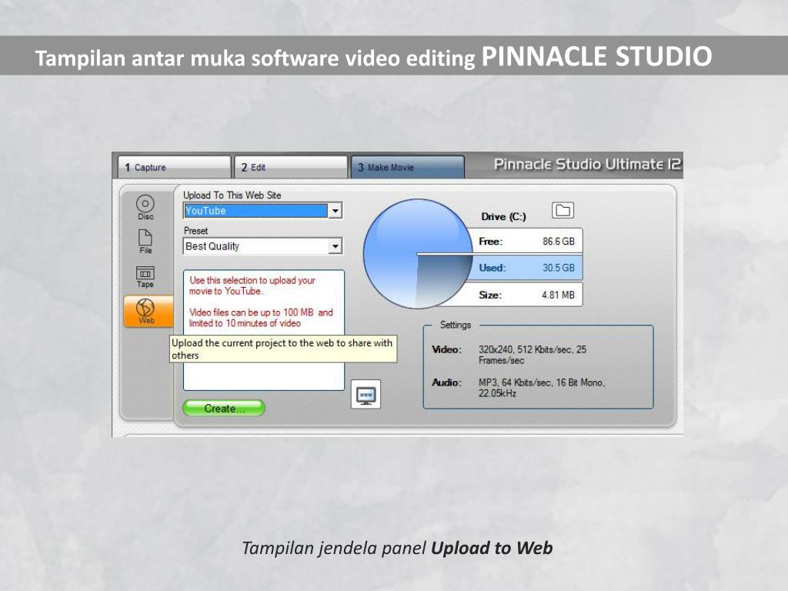This screenshot has width=788, height=591.
Task: Click the Upload To This Web Site label
Action: [x=232, y=195]
